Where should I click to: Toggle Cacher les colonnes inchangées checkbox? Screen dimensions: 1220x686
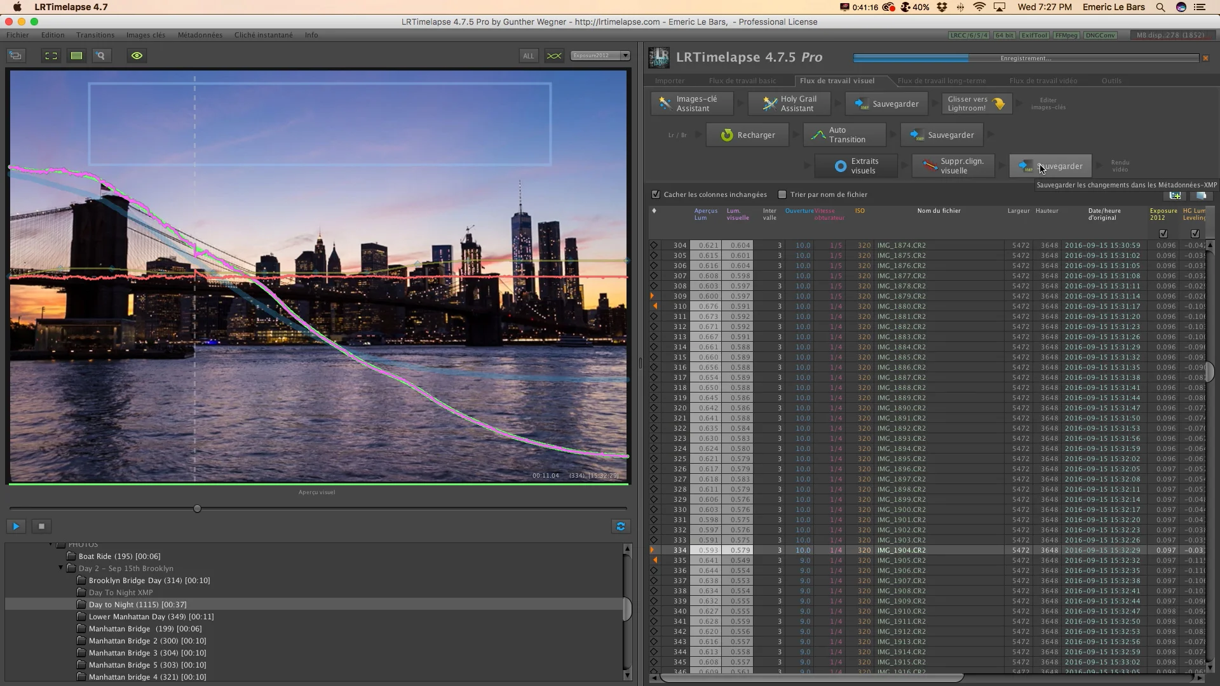pos(656,194)
